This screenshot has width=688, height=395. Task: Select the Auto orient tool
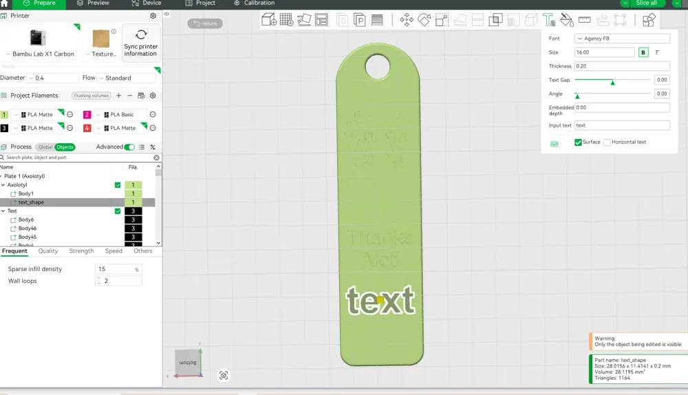tap(304, 20)
